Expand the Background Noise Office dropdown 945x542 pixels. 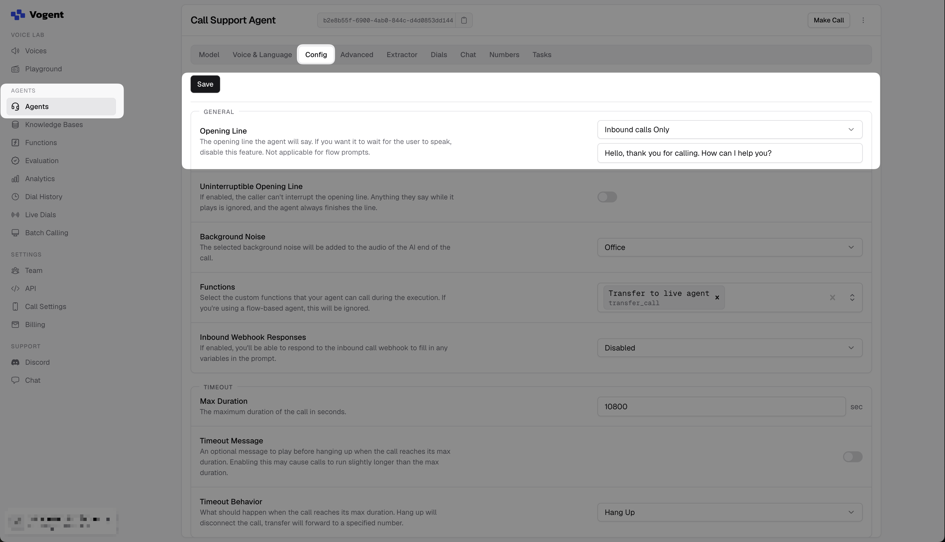[x=730, y=247]
